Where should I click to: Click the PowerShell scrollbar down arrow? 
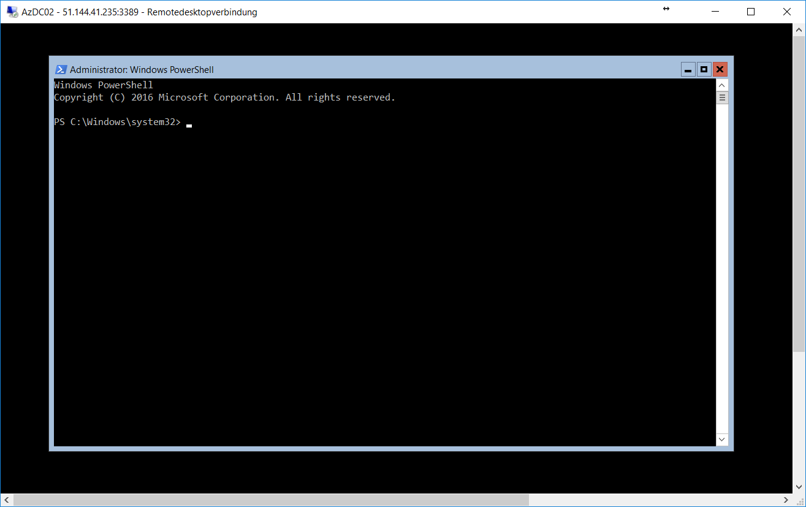click(x=722, y=440)
